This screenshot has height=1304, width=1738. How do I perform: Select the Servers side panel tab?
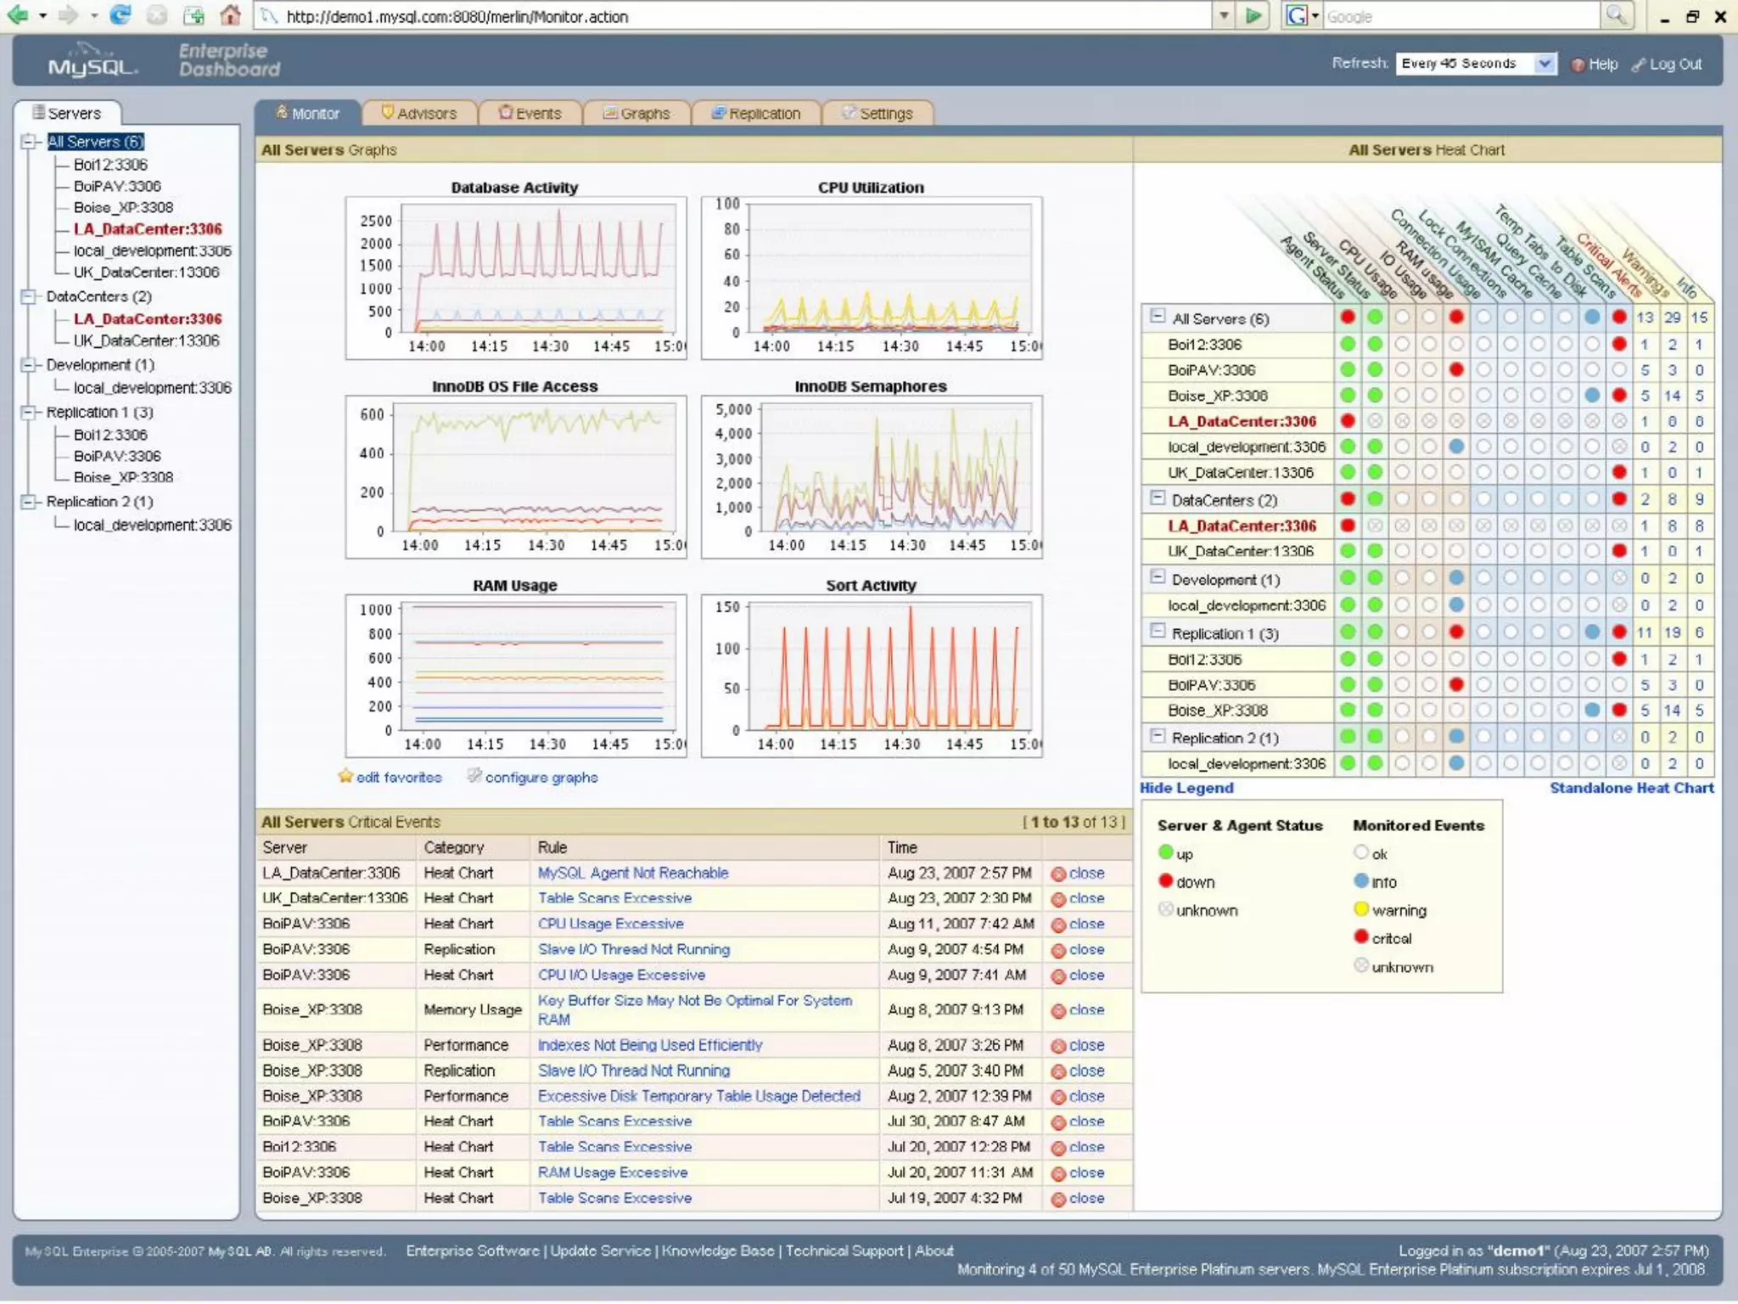[x=67, y=113]
